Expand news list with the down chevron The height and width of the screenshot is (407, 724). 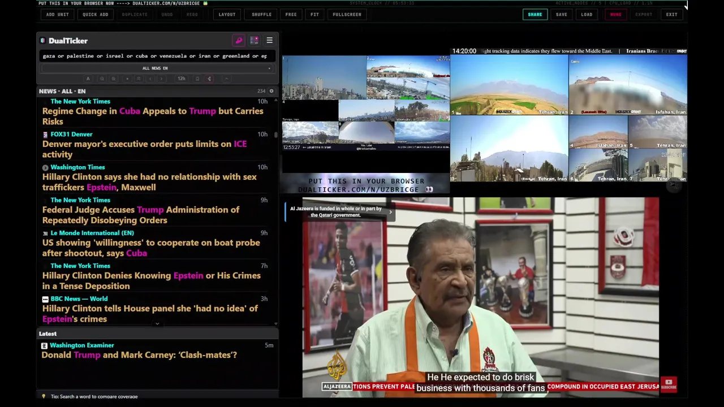[x=157, y=324]
